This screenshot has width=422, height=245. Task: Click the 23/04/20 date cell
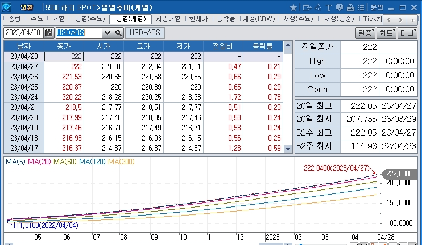coord(24,117)
